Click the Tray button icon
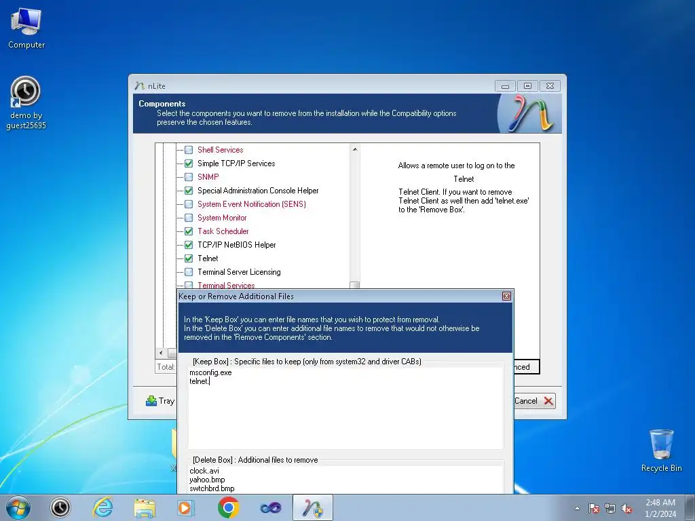The image size is (695, 521). 151,401
